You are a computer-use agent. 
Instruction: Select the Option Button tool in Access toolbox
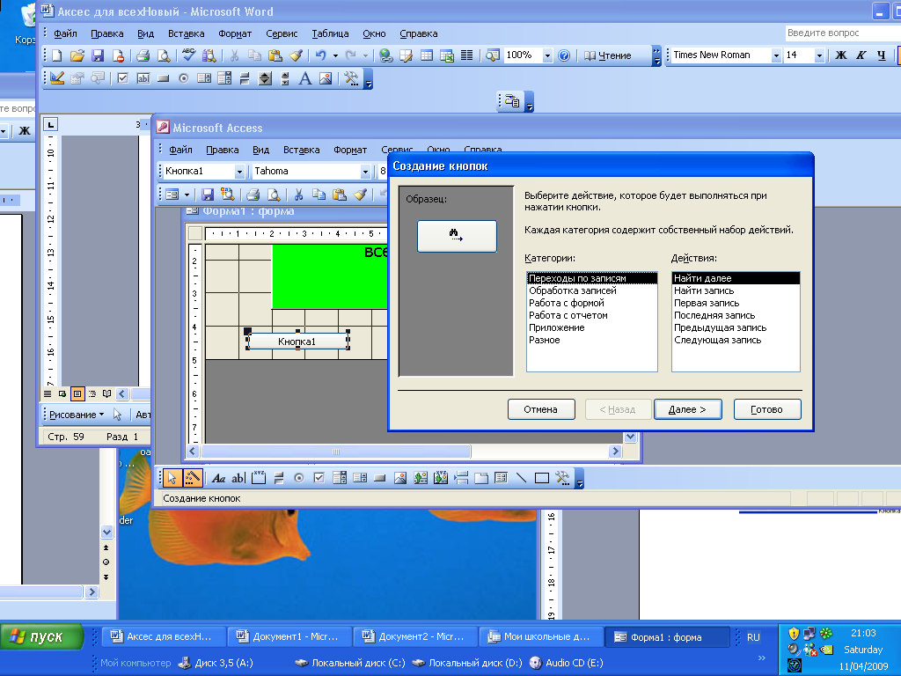point(299,478)
